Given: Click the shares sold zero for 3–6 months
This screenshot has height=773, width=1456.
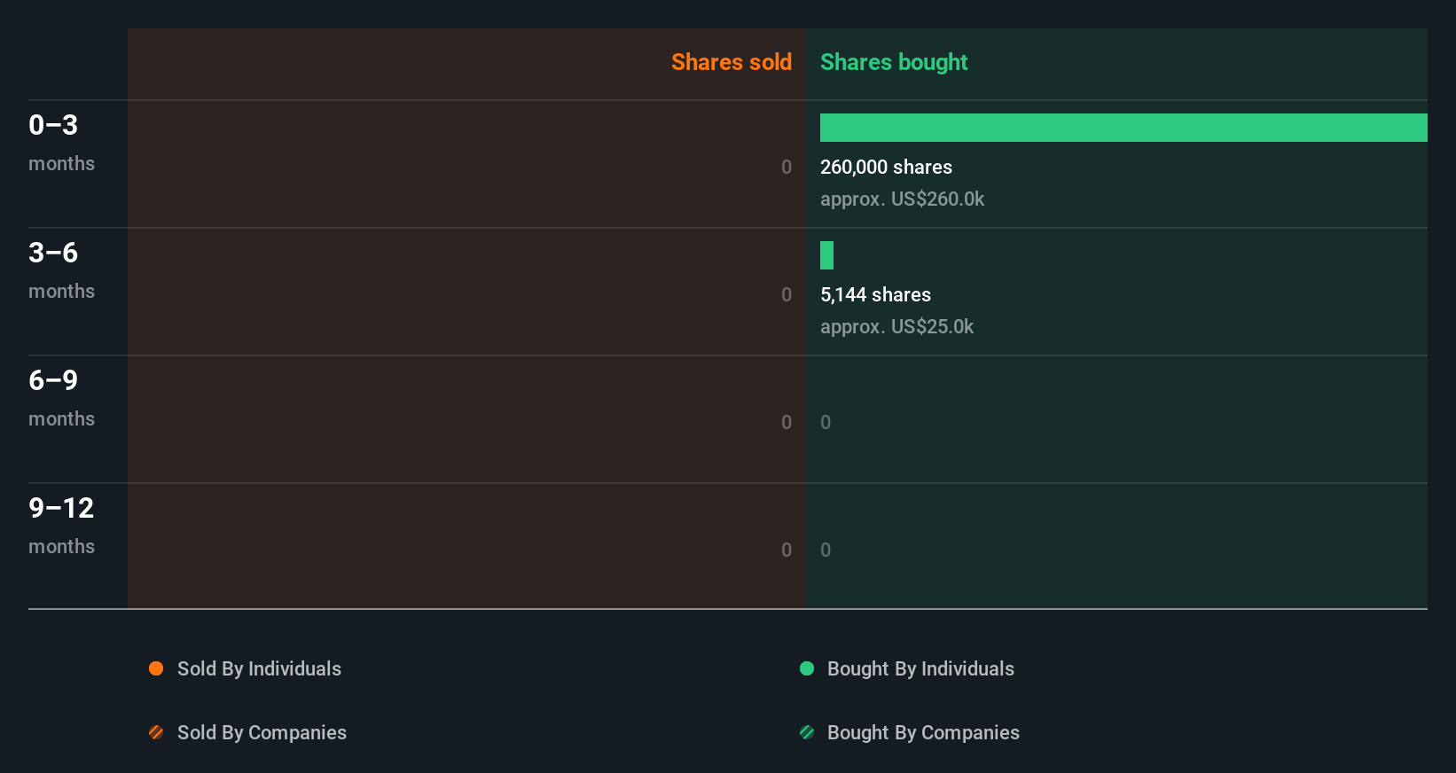Looking at the screenshot, I should [x=787, y=294].
